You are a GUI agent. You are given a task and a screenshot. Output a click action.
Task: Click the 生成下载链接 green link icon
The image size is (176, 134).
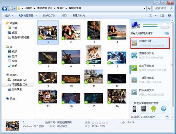tap(134, 68)
